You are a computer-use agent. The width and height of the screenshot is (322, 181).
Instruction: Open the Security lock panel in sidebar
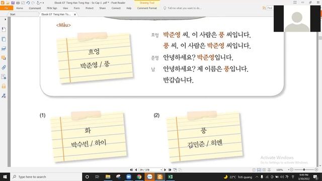(4, 86)
